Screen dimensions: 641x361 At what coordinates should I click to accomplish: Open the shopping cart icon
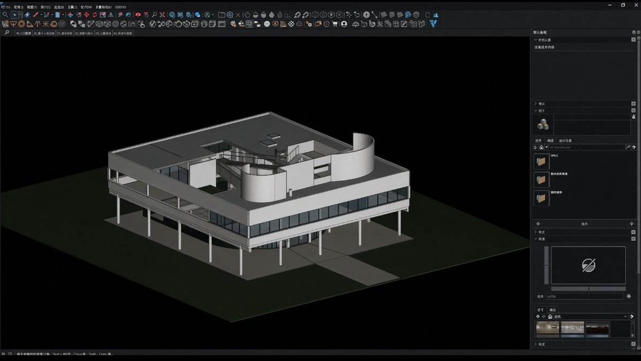(335, 24)
